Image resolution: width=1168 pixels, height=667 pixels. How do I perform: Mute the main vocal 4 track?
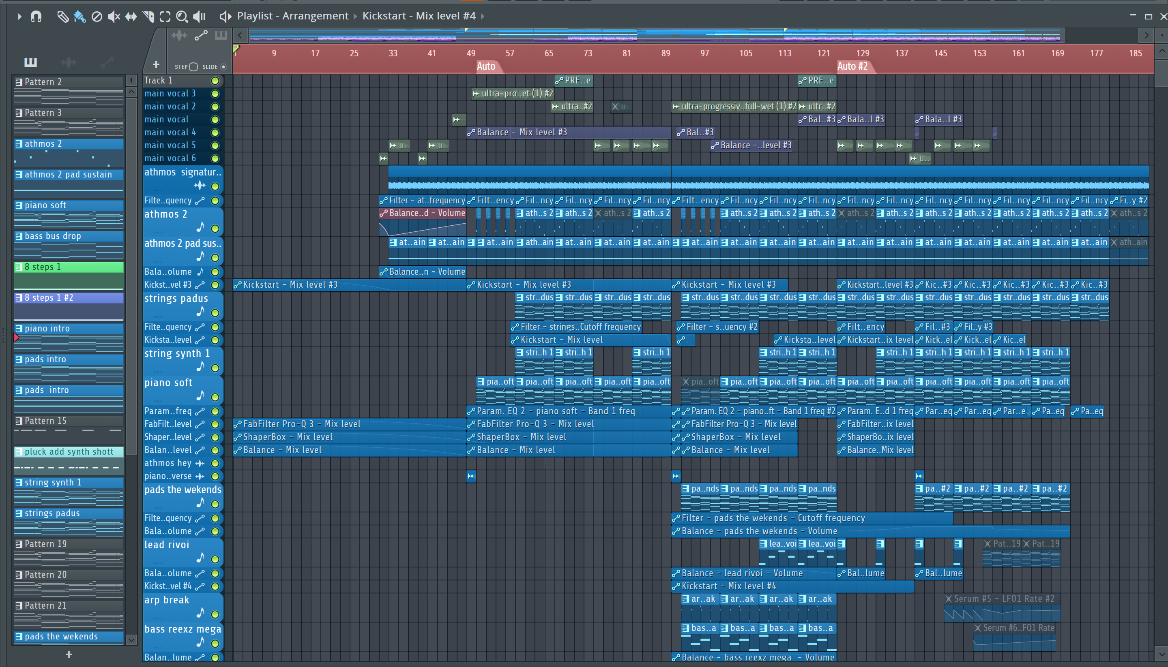point(215,133)
